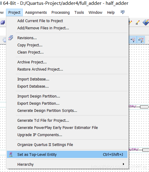The width and height of the screenshot is (149, 172).
Task: Select Copy Project option
Action: [67, 45]
